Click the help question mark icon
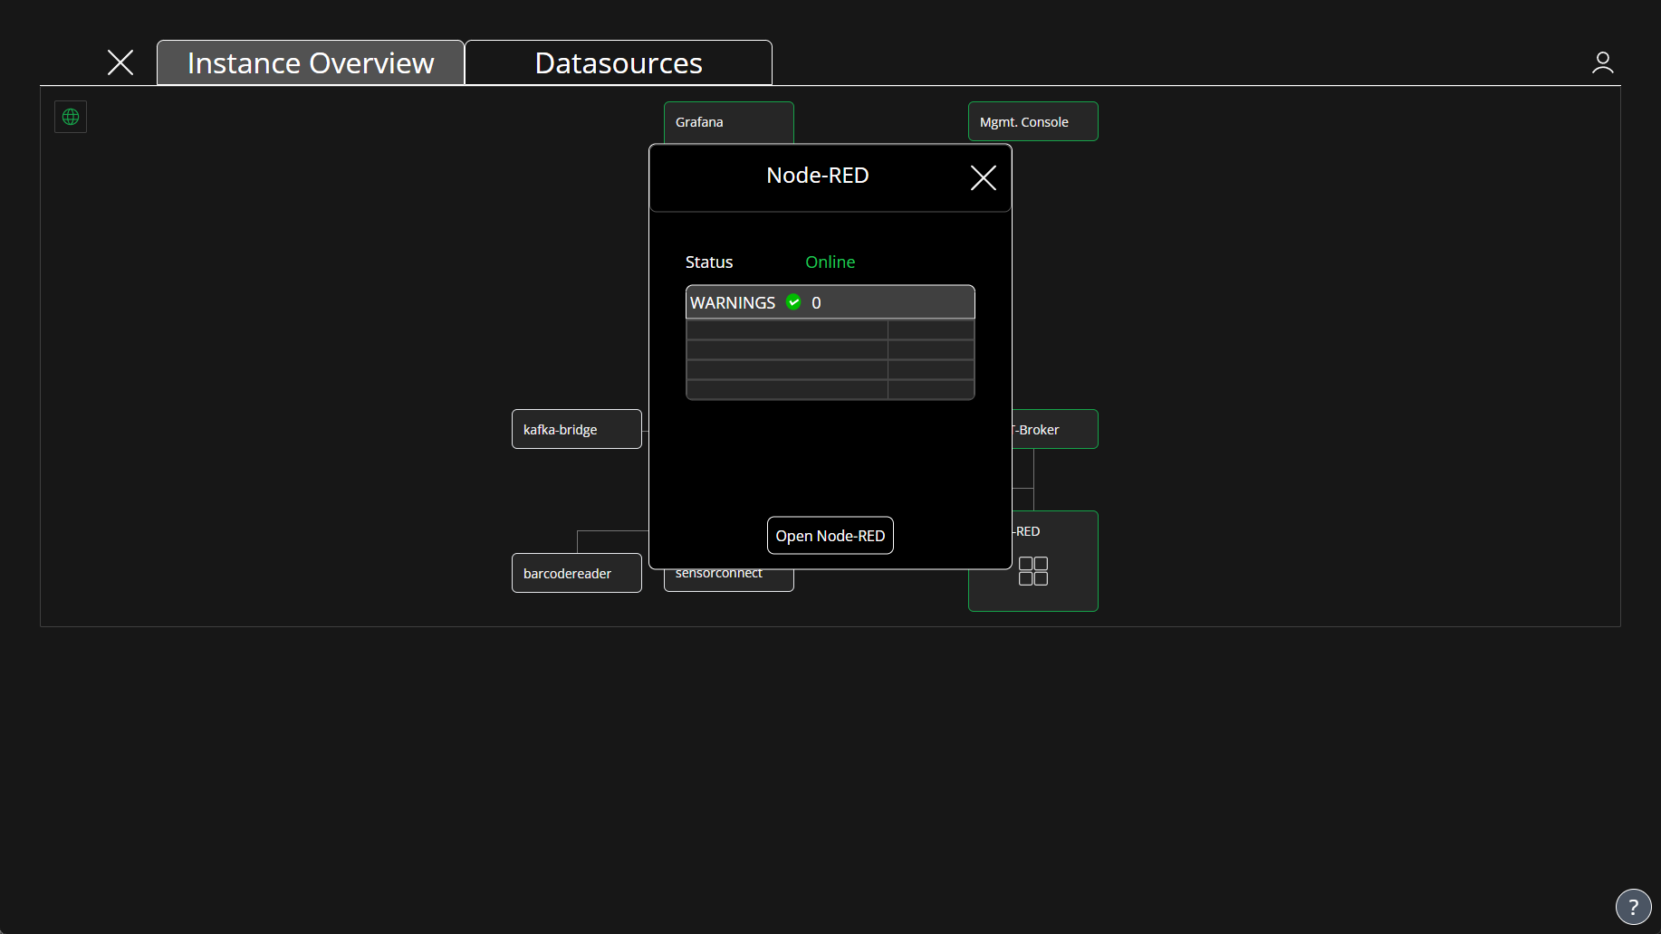This screenshot has width=1661, height=934. 1633,906
